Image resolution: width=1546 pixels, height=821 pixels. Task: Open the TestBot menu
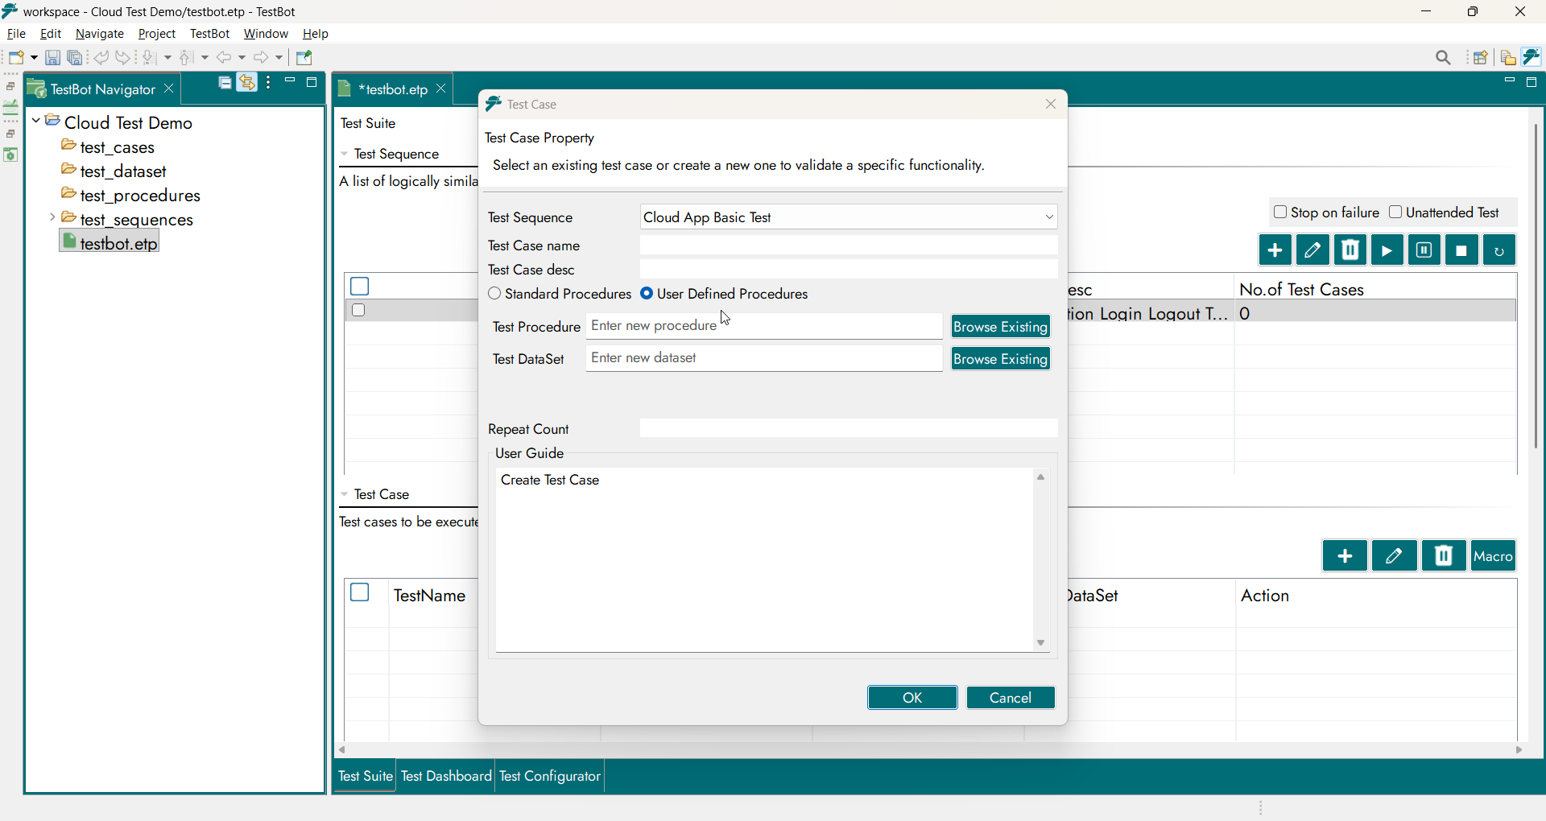click(209, 34)
